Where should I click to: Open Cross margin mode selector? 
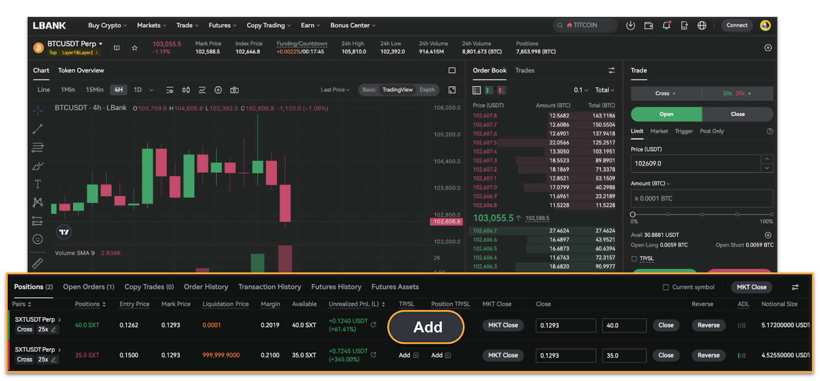666,94
